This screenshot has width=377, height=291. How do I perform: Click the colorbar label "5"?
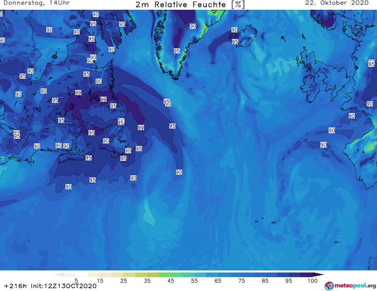pyautogui.click(x=76, y=281)
